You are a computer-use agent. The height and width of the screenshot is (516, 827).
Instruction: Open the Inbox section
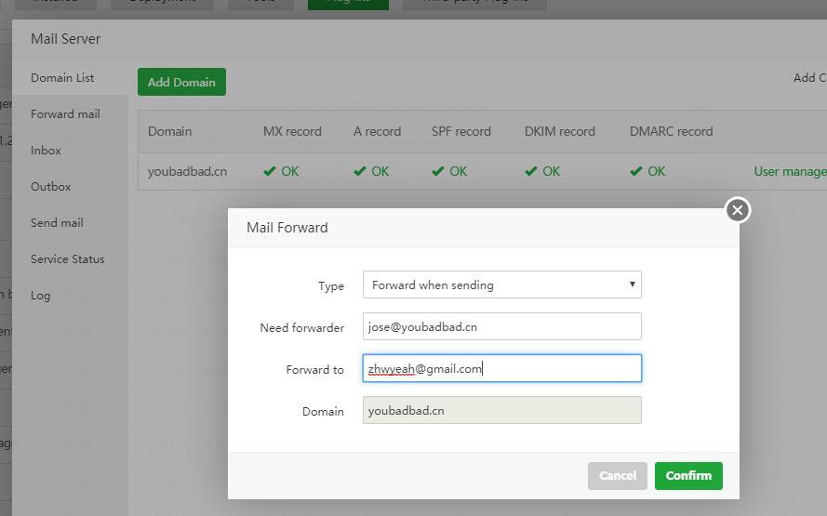coord(46,150)
